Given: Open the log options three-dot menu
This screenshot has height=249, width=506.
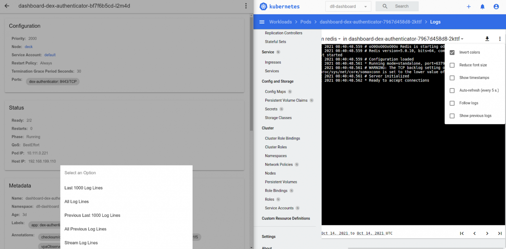Looking at the screenshot, I should point(500,39).
